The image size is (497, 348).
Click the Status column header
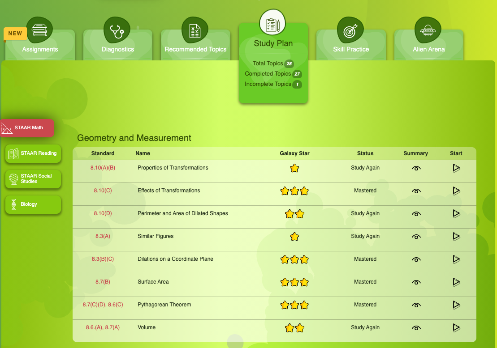(365, 153)
